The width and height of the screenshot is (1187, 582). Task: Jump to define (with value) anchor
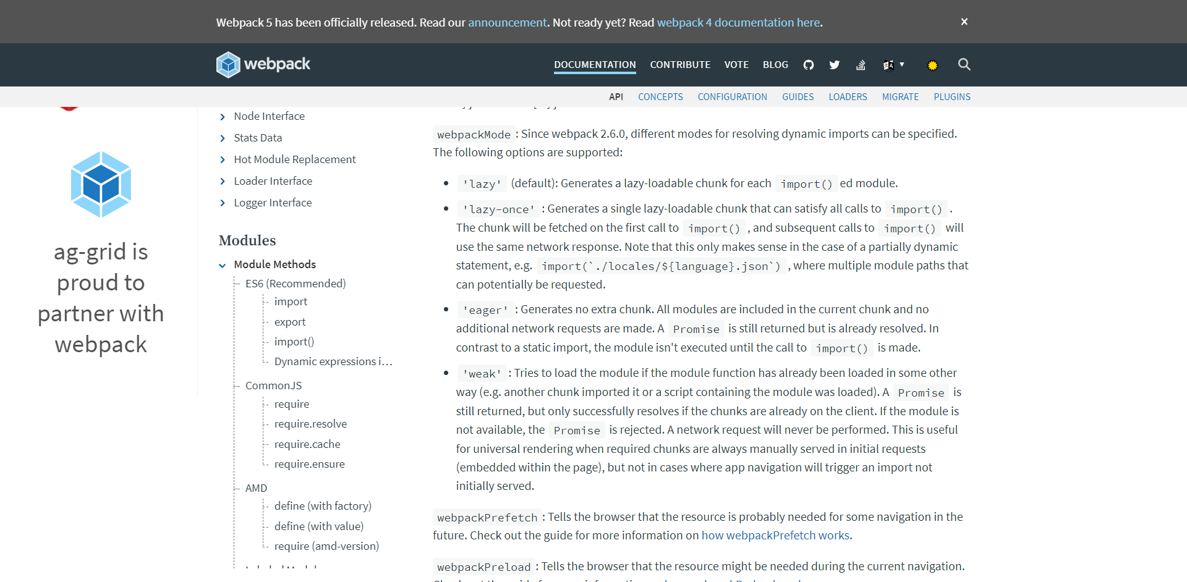(319, 526)
